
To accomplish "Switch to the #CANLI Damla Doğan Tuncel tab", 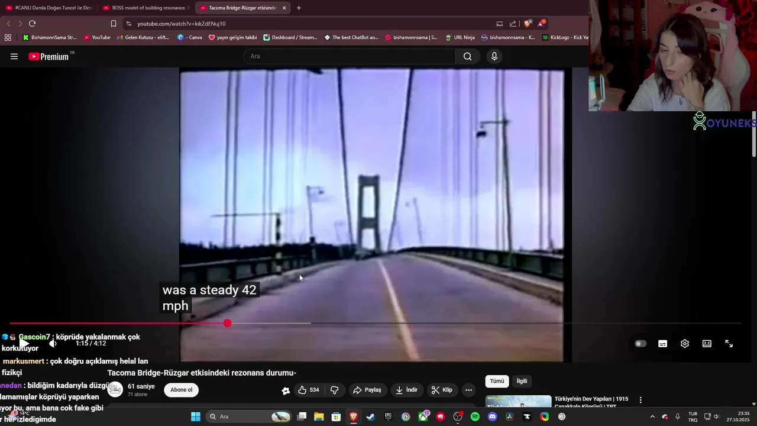I will click(x=49, y=8).
